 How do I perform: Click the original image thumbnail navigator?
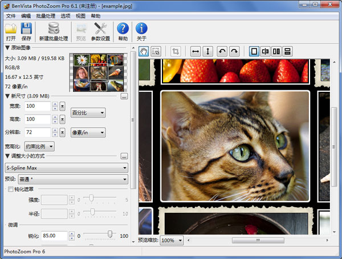point(99,72)
